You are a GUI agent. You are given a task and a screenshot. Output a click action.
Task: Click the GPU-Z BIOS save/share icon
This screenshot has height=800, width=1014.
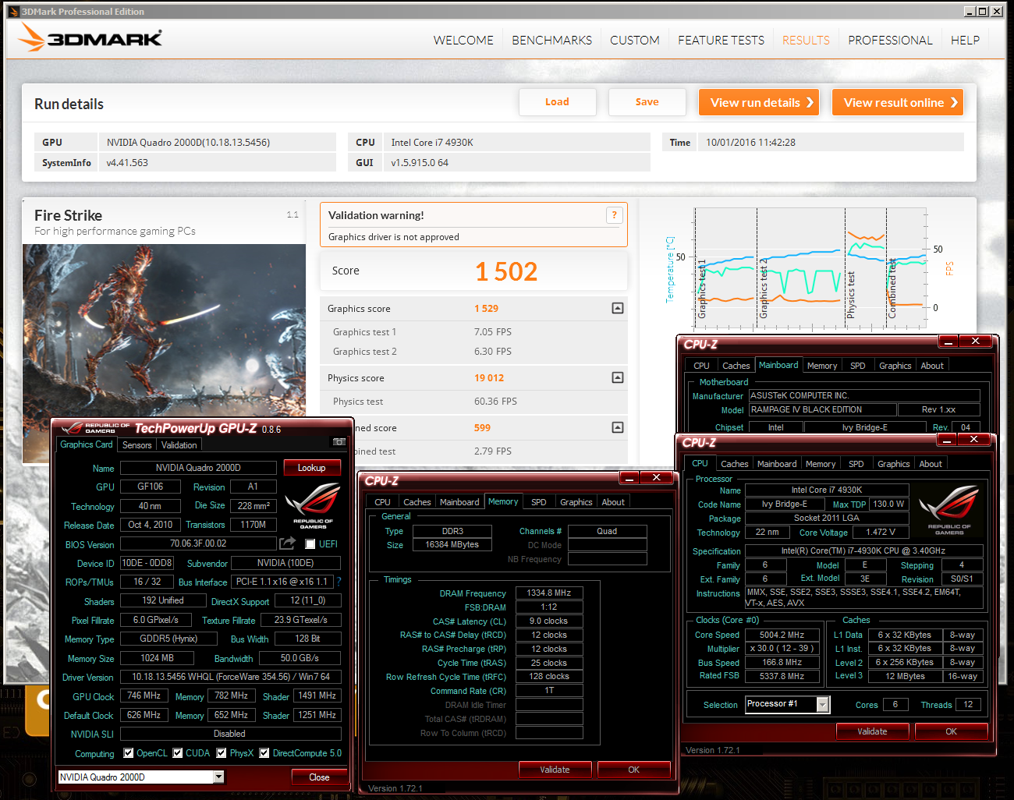(x=288, y=543)
